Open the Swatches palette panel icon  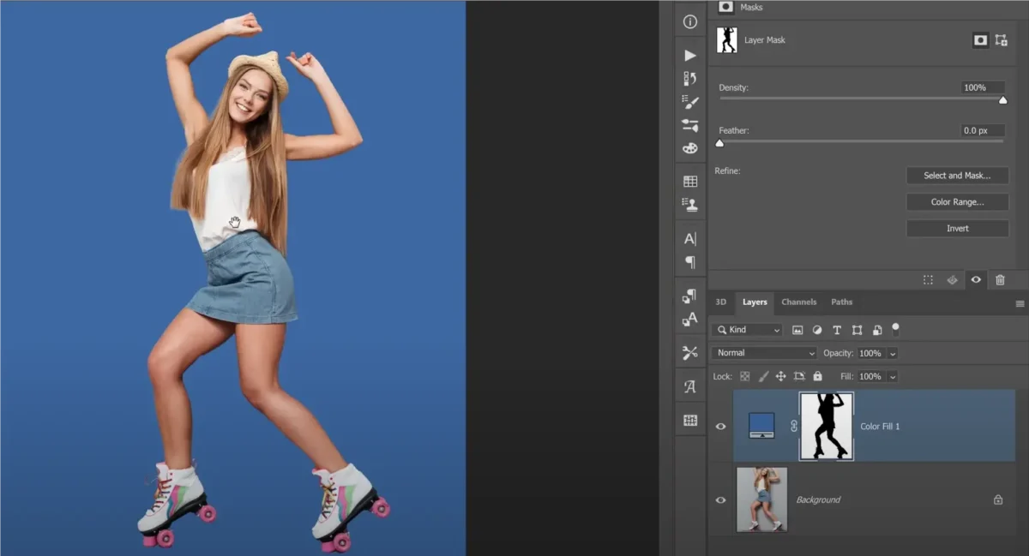coord(689,148)
